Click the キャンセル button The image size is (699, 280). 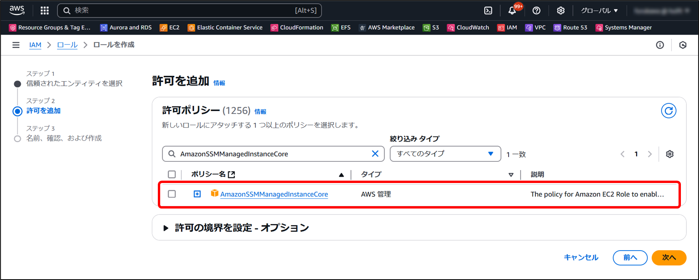pyautogui.click(x=581, y=258)
